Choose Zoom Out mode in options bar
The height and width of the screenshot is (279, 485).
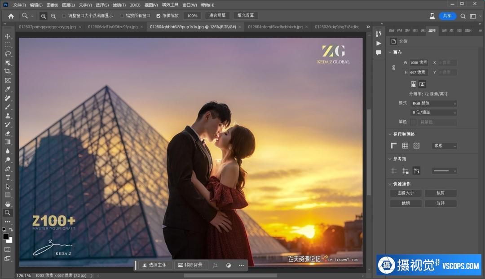tap(53, 16)
